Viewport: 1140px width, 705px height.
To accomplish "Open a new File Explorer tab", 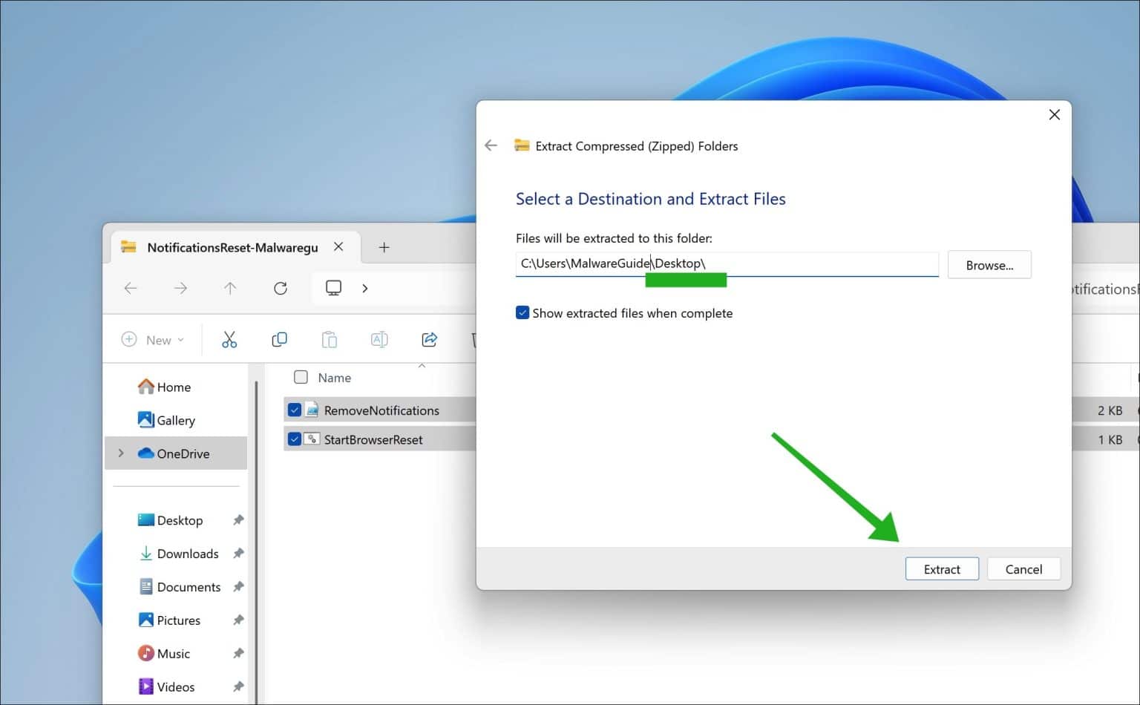I will 384,247.
